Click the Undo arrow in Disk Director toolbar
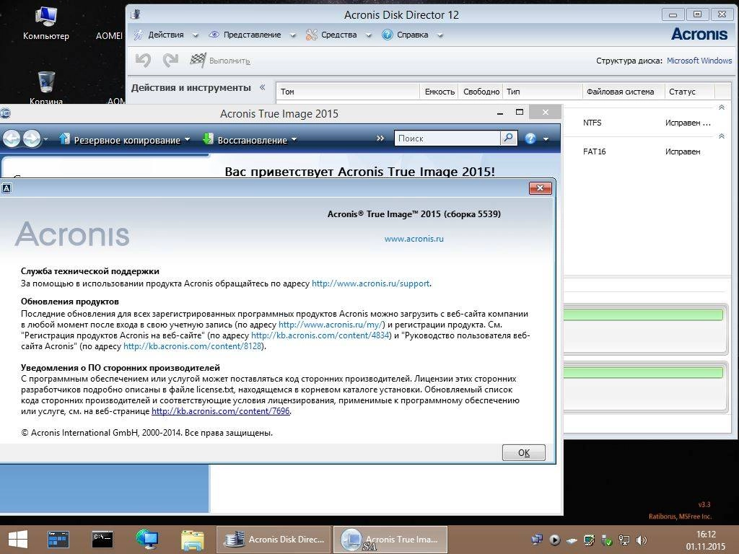Screen dimensions: 739x554 pyautogui.click(x=144, y=61)
